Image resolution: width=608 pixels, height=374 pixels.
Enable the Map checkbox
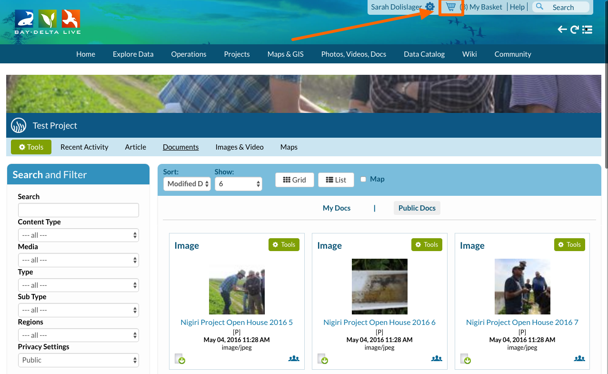coord(363,179)
